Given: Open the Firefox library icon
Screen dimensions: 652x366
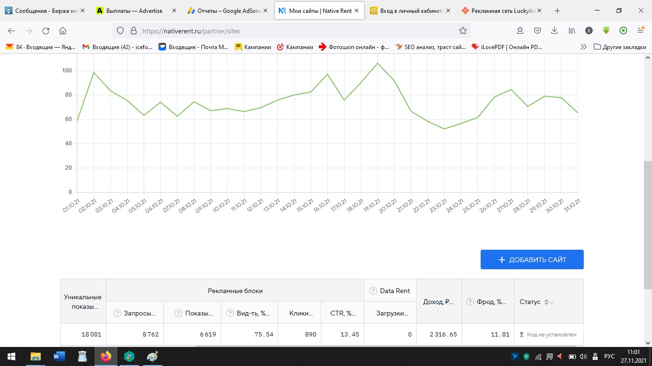Looking at the screenshot, I should coord(571,30).
